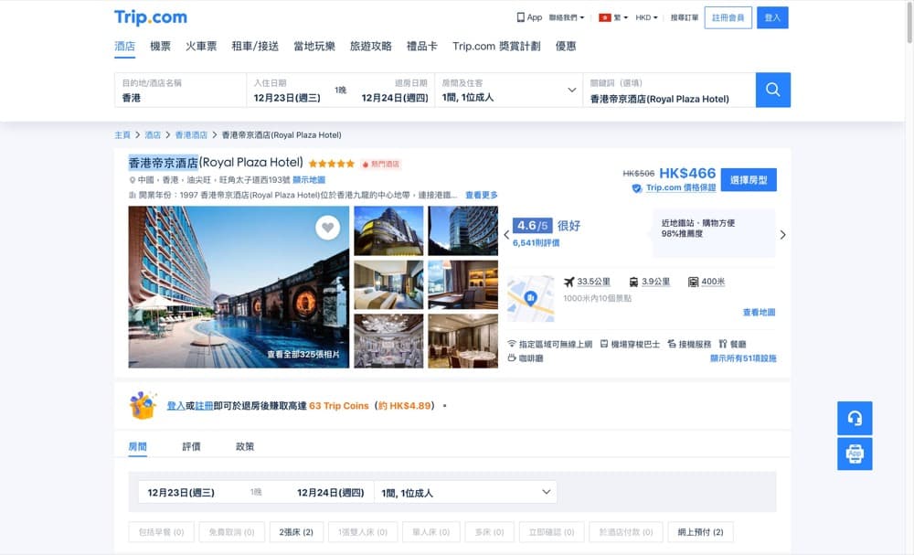Screen dimensions: 914x555
Task: Click the 搜尋訂單 link
Action: tap(685, 17)
